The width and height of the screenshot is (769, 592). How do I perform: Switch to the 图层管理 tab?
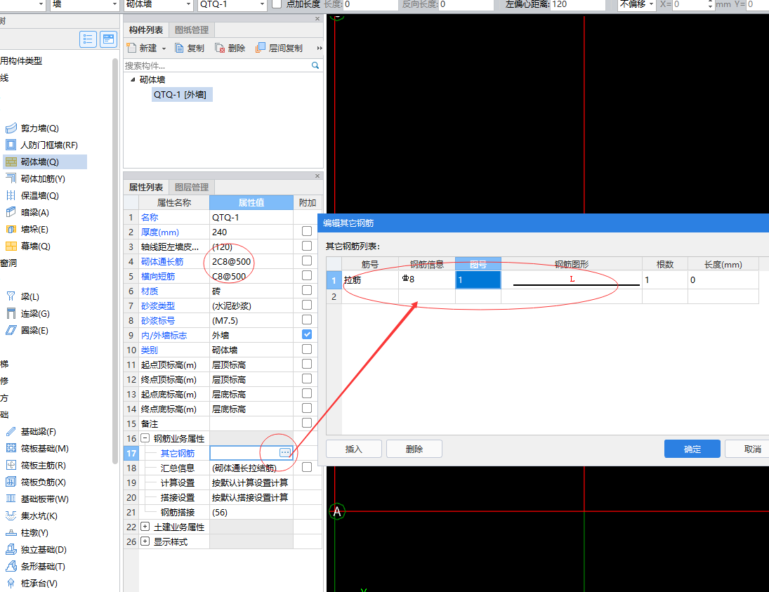point(192,187)
